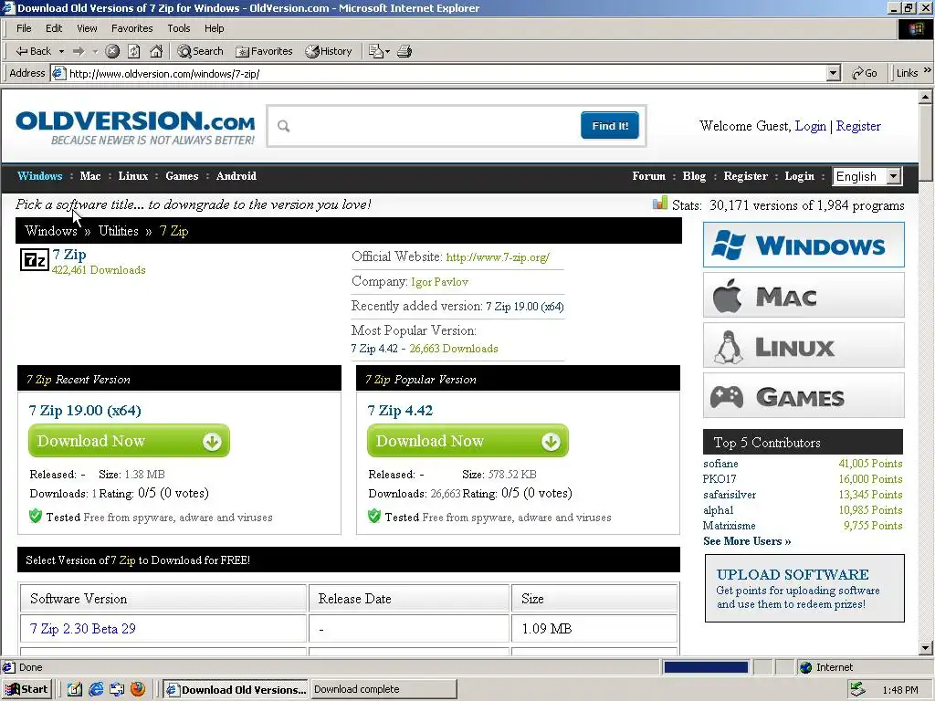Open the Favorites menu

click(x=131, y=28)
